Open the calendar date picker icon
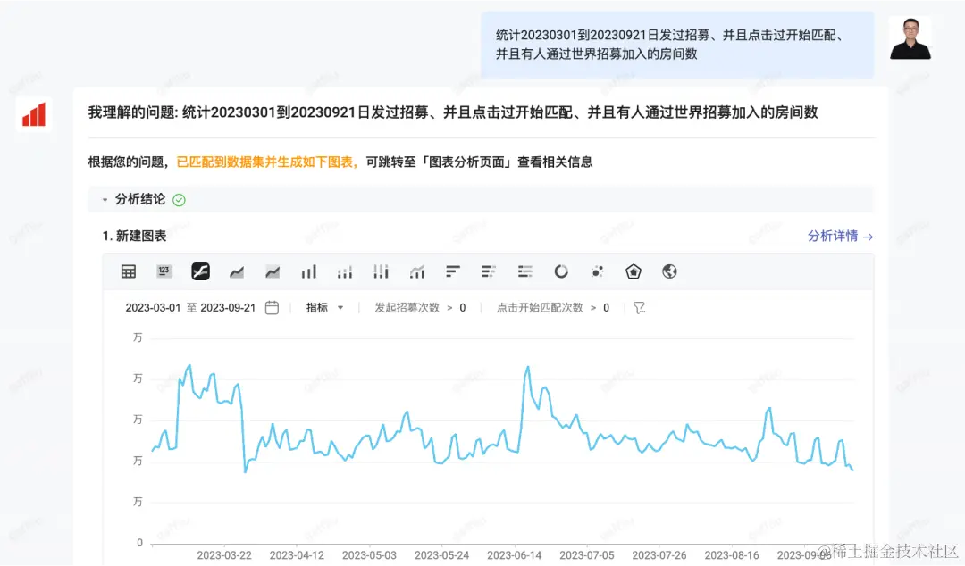Image resolution: width=965 pixels, height=566 pixels. point(272,308)
